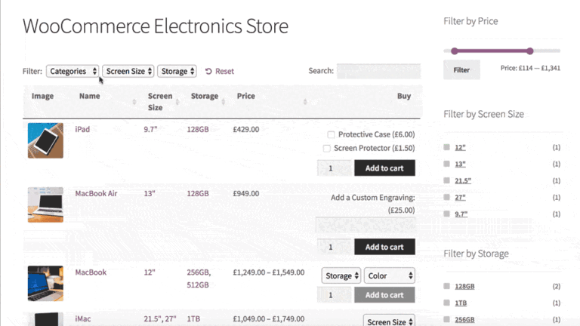Apply the price Filter button
The image size is (580, 326).
click(x=461, y=70)
